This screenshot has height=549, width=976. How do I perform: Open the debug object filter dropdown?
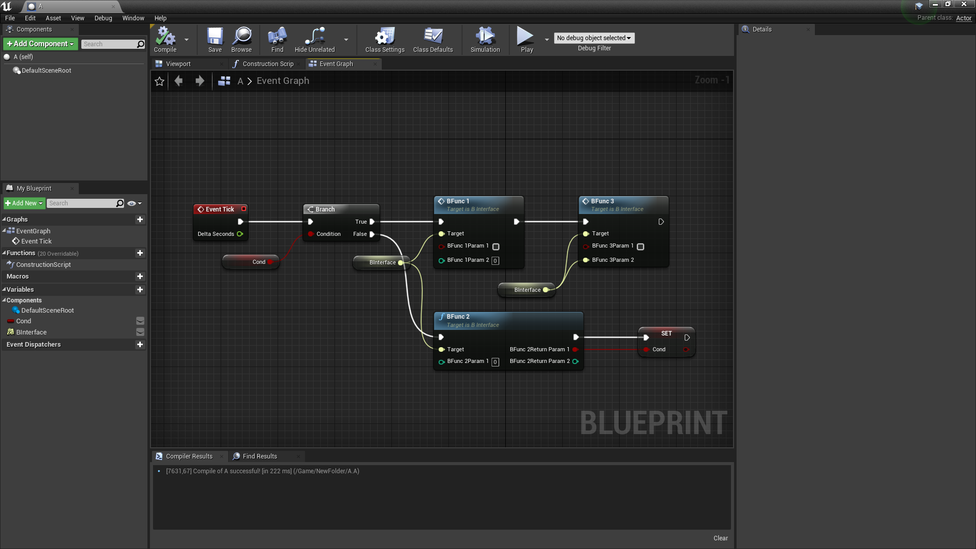pos(594,38)
